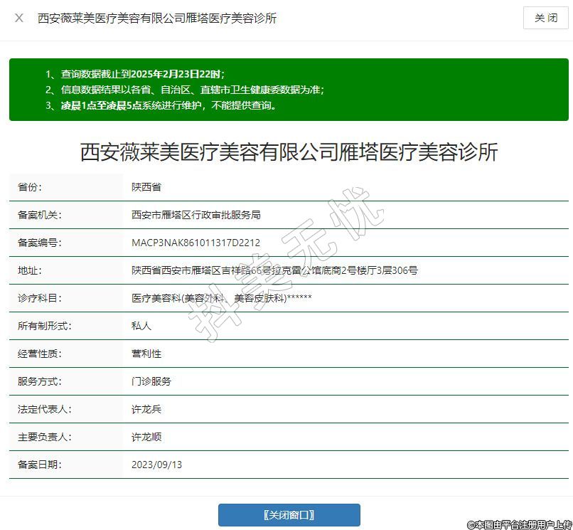Click the X icon at top left
The image size is (573, 530).
tap(19, 18)
